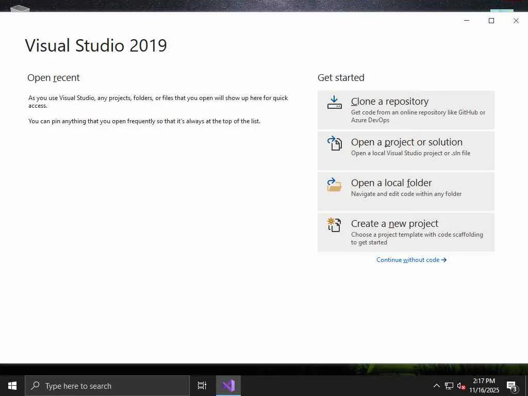Viewport: 528px width, 396px height.
Task: Open the taskbar clock and date
Action: click(484, 386)
